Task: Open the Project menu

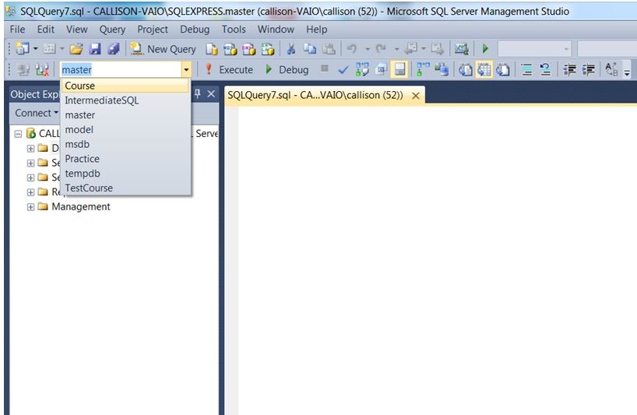Action: (x=153, y=30)
